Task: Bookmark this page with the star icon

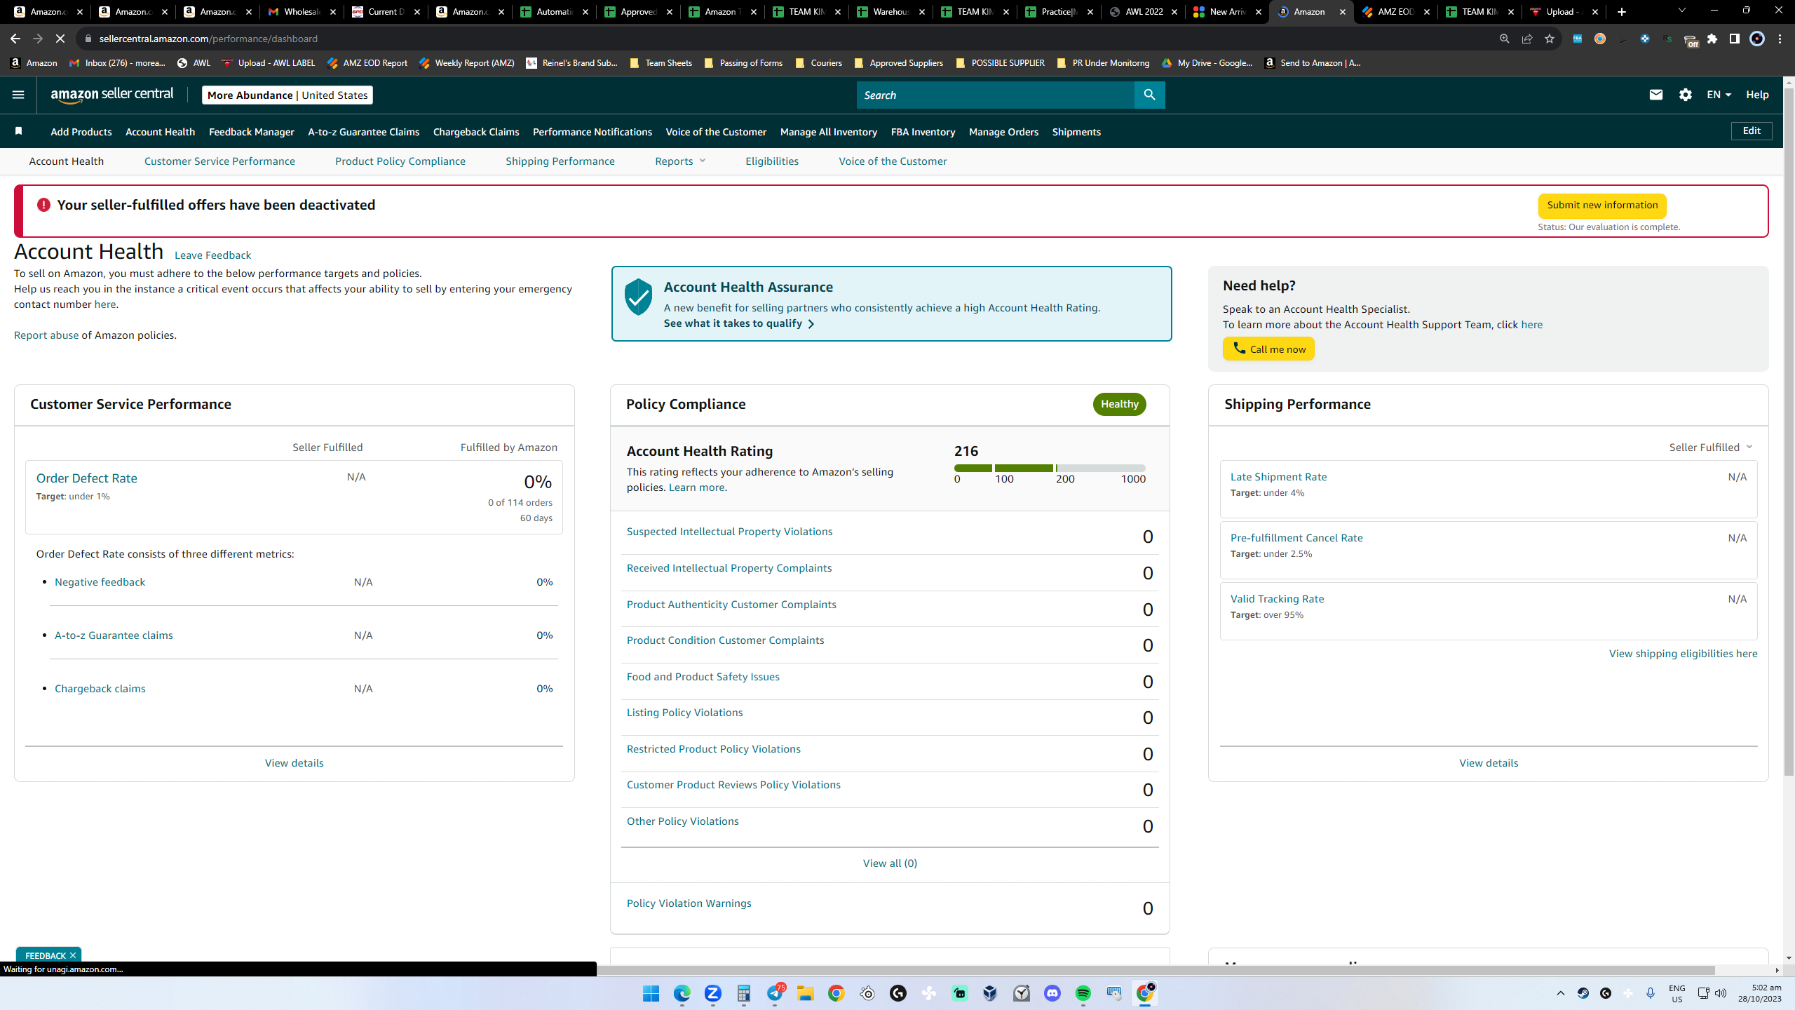Action: 1550,39
